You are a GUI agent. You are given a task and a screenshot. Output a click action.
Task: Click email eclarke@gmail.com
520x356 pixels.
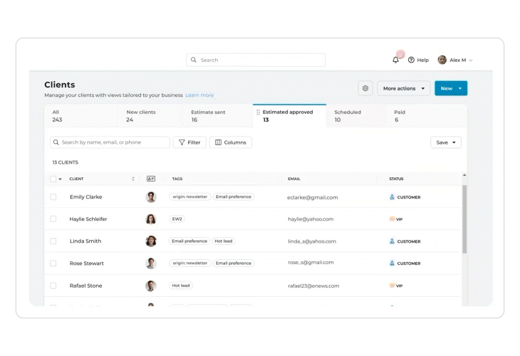313,197
